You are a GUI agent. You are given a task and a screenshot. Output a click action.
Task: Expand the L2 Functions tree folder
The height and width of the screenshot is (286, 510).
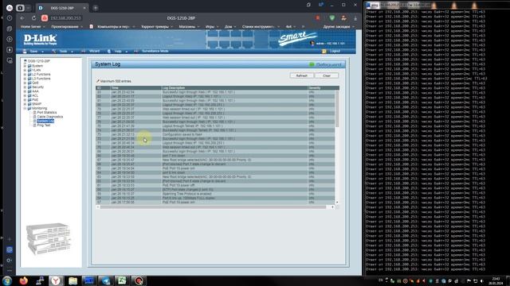(25, 74)
